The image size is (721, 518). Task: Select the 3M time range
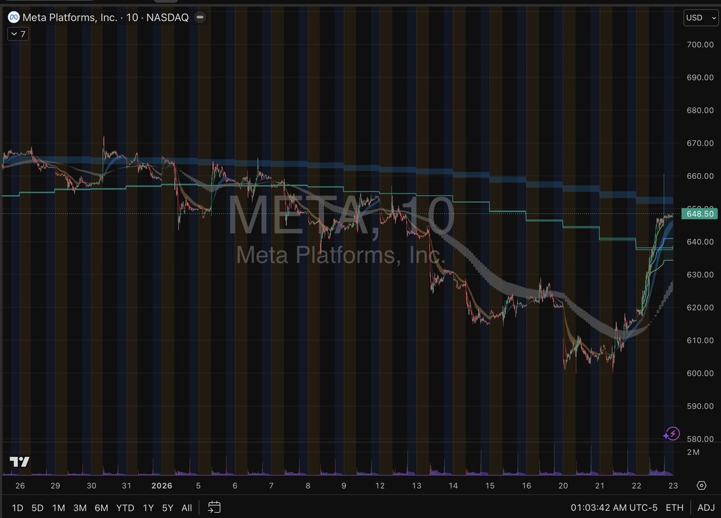[79, 508]
